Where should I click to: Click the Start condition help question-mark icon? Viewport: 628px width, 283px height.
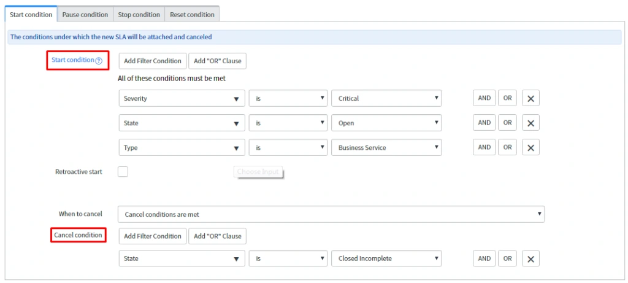(x=98, y=61)
